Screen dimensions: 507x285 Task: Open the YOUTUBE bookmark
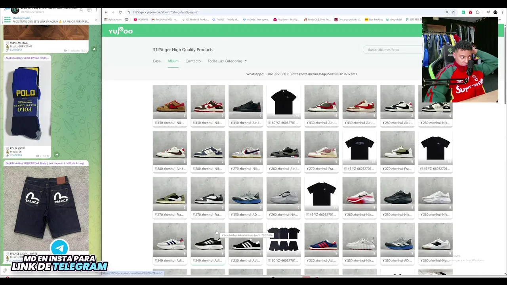pos(141,19)
